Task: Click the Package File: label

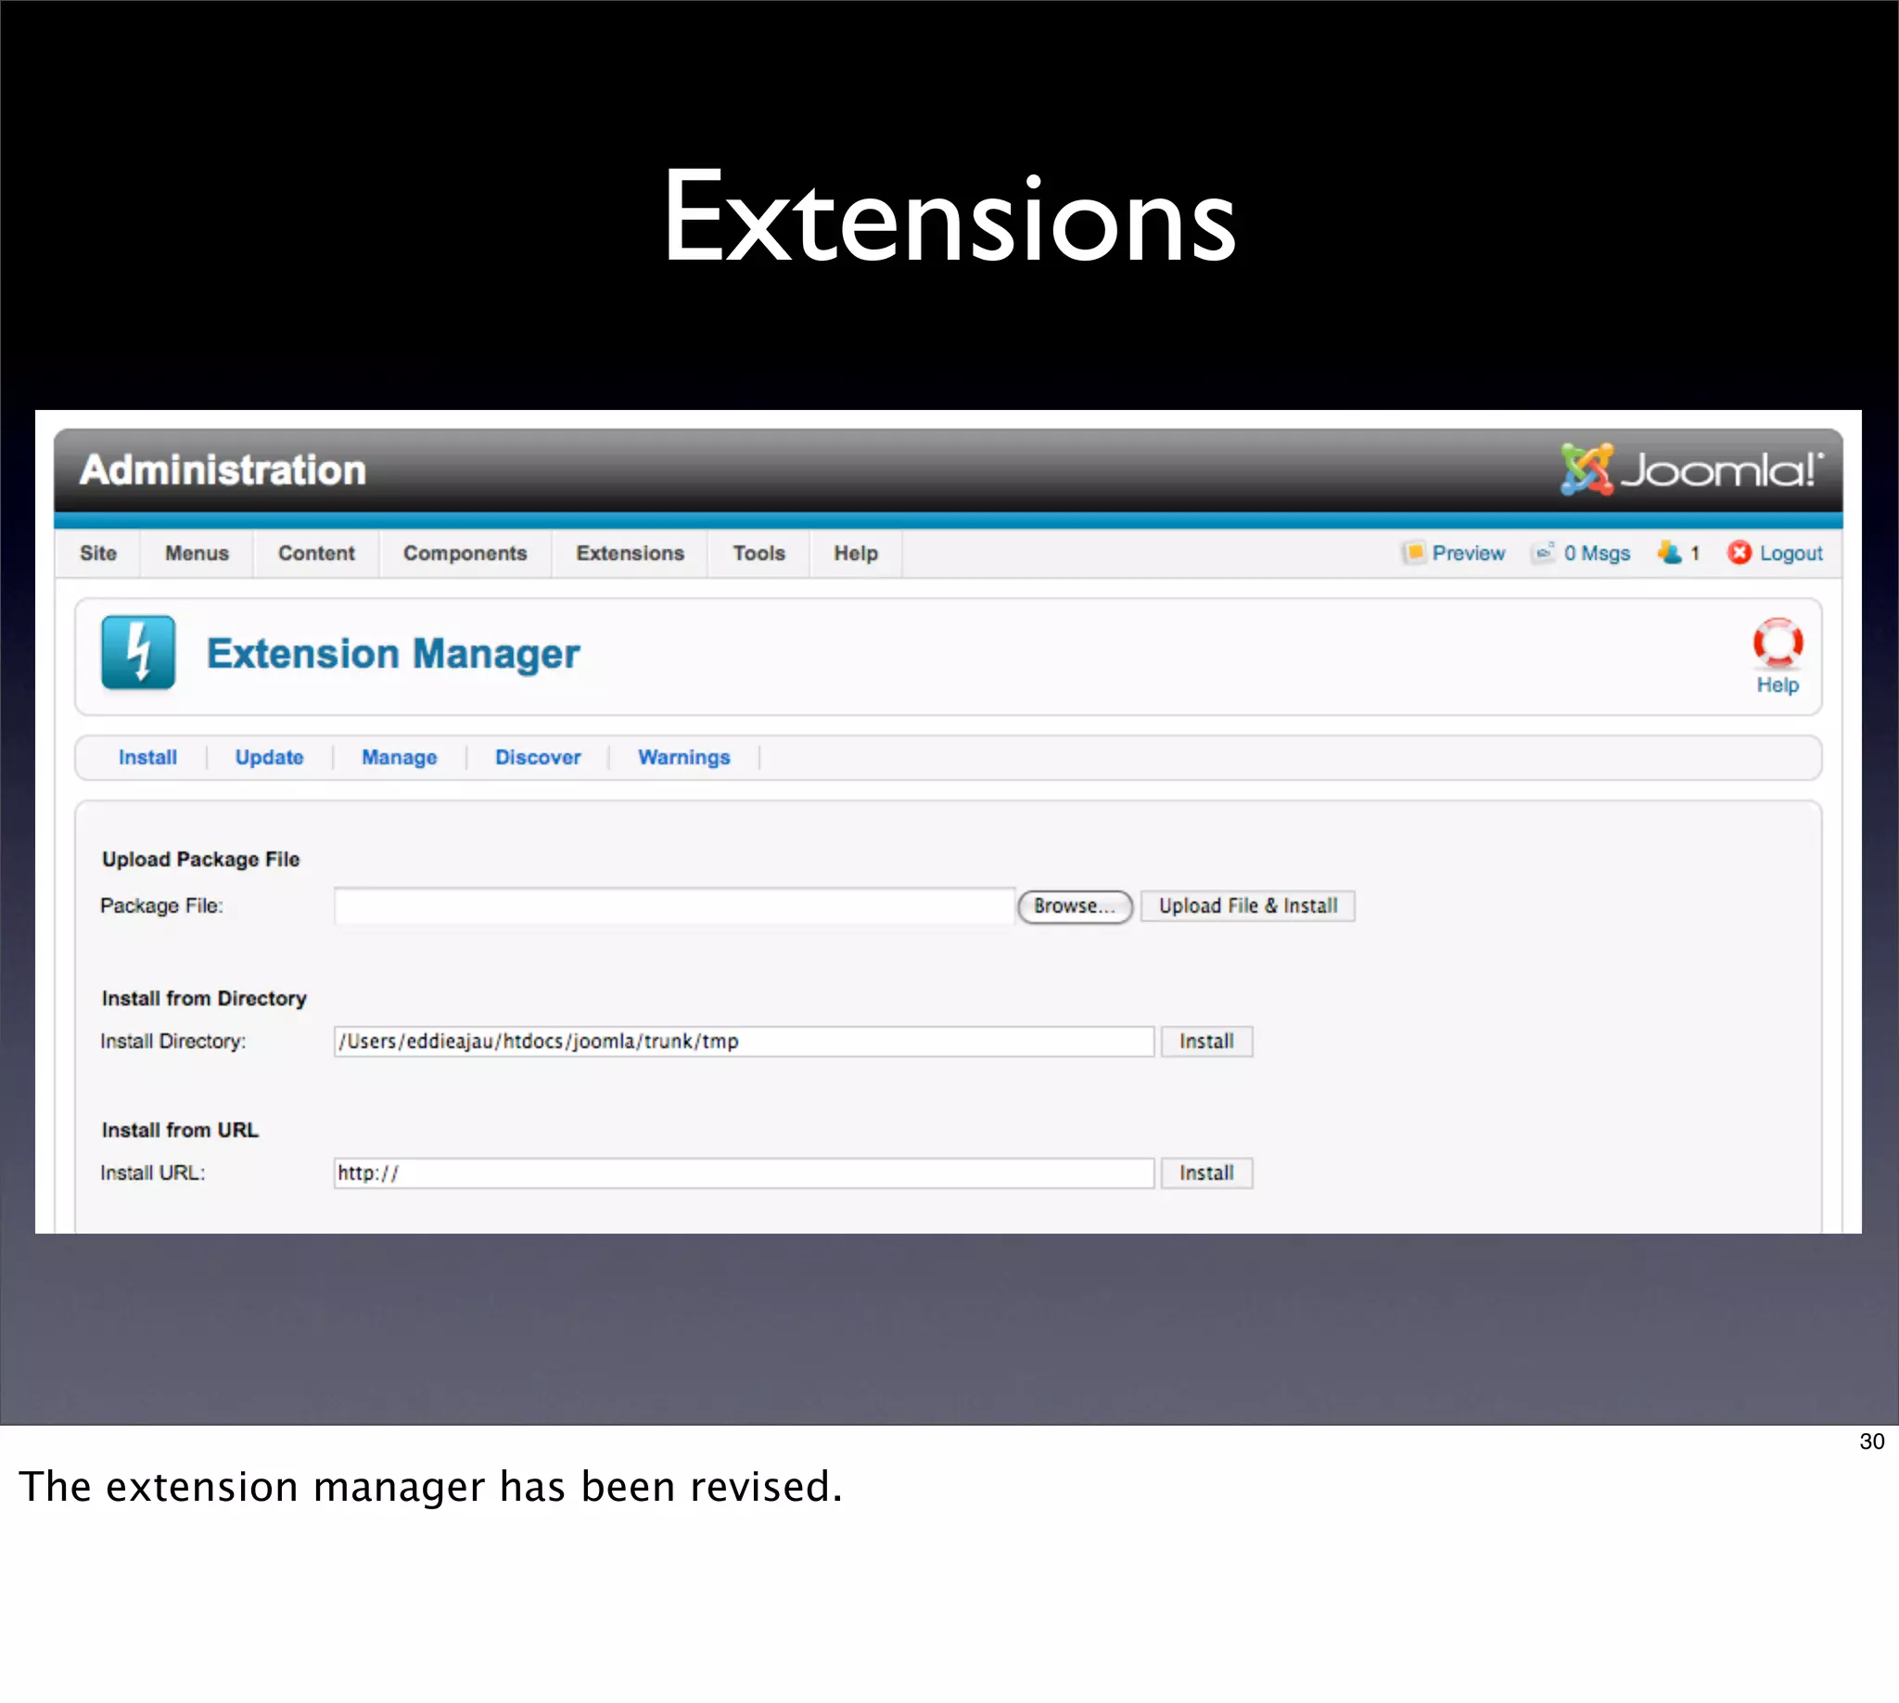Action: tap(162, 906)
